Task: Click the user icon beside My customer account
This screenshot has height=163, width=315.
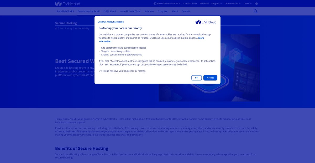Action: coord(155,4)
